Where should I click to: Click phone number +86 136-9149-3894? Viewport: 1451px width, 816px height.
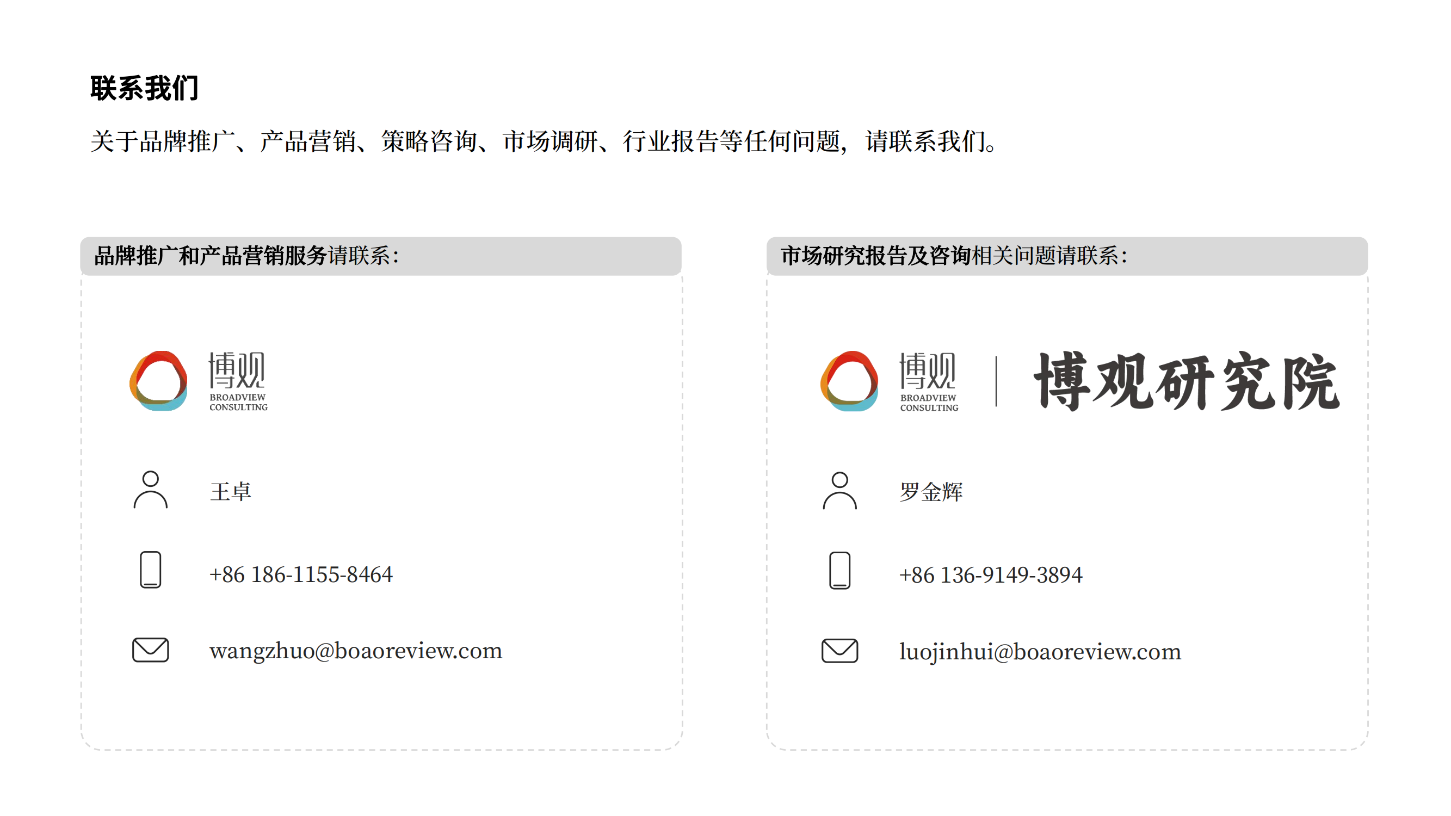click(x=990, y=575)
